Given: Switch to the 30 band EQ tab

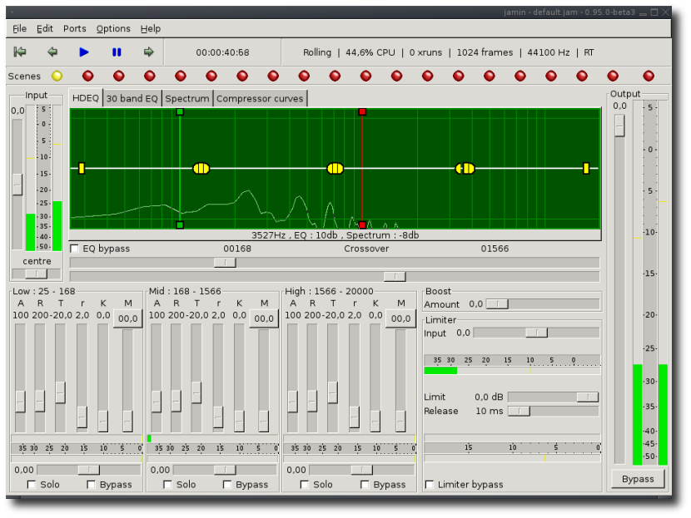Looking at the screenshot, I should 132,98.
